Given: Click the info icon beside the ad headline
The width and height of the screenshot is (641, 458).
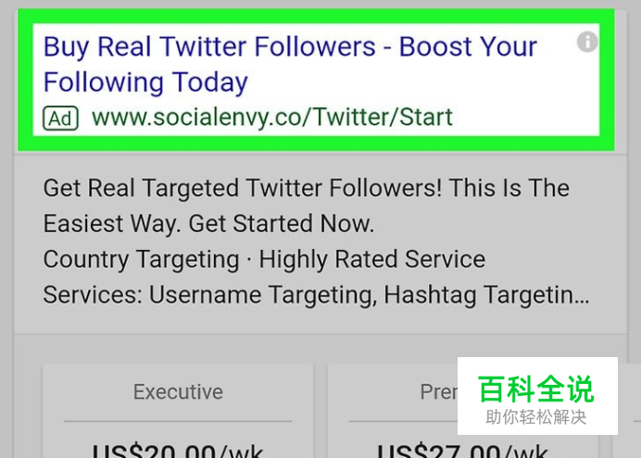Looking at the screenshot, I should (587, 42).
